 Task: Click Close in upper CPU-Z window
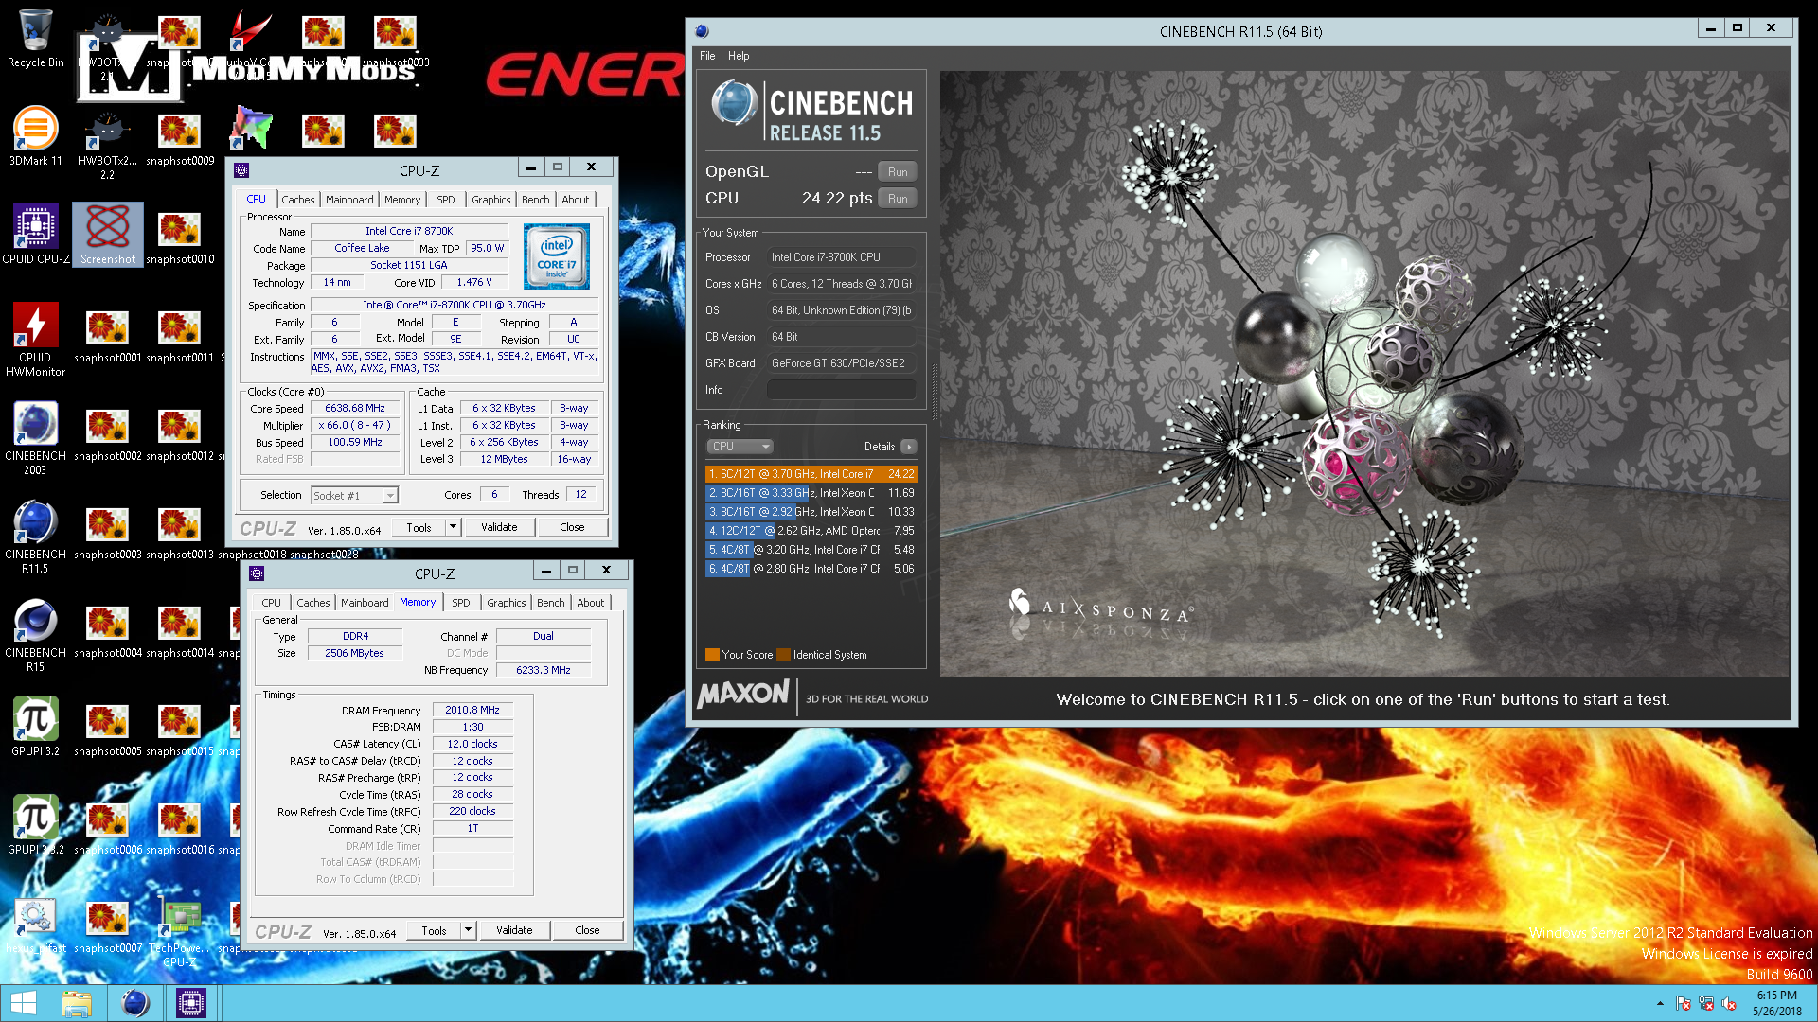[572, 527]
